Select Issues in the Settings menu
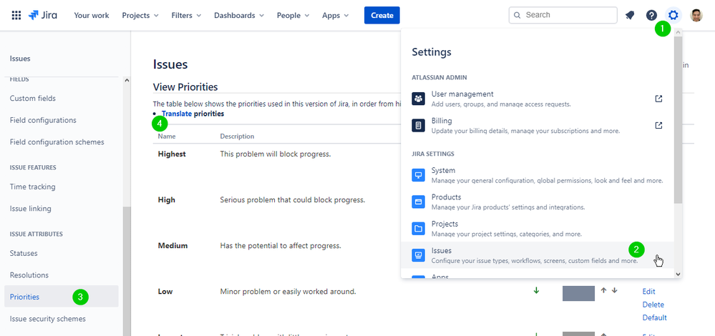The width and height of the screenshot is (715, 336). click(538, 255)
